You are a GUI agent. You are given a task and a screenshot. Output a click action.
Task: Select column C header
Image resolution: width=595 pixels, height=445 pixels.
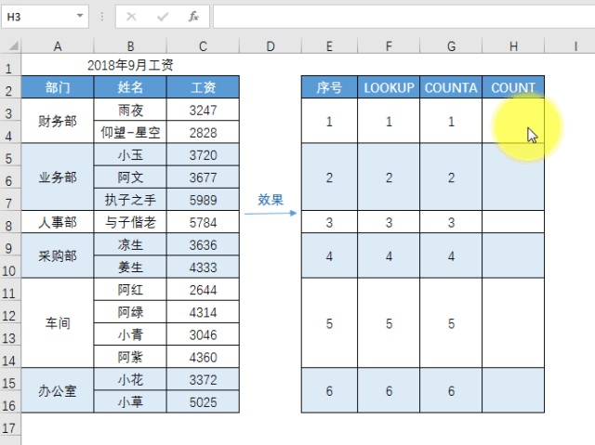point(203,46)
